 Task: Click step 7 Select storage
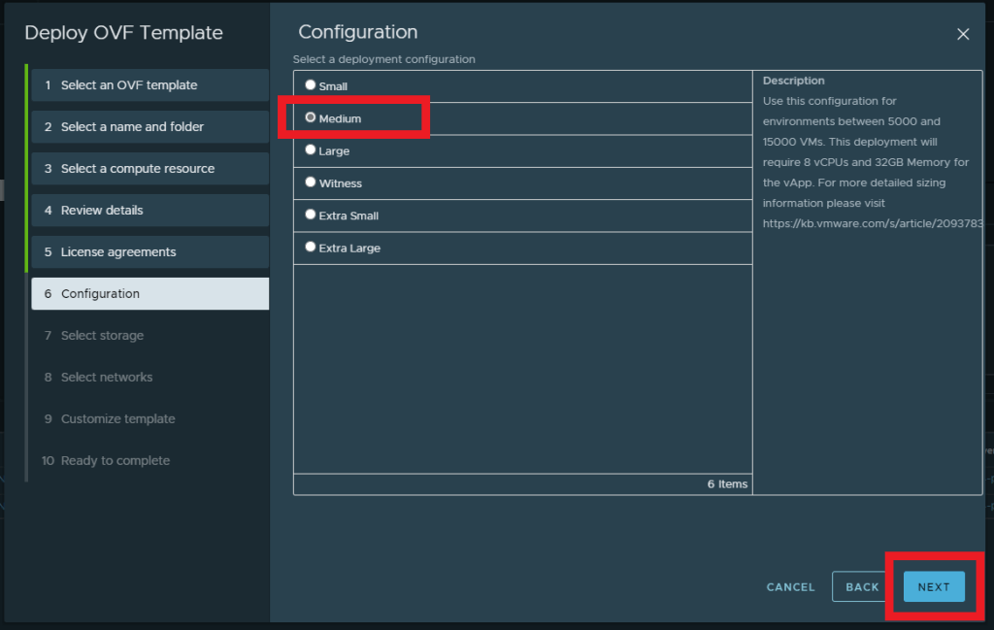click(102, 336)
